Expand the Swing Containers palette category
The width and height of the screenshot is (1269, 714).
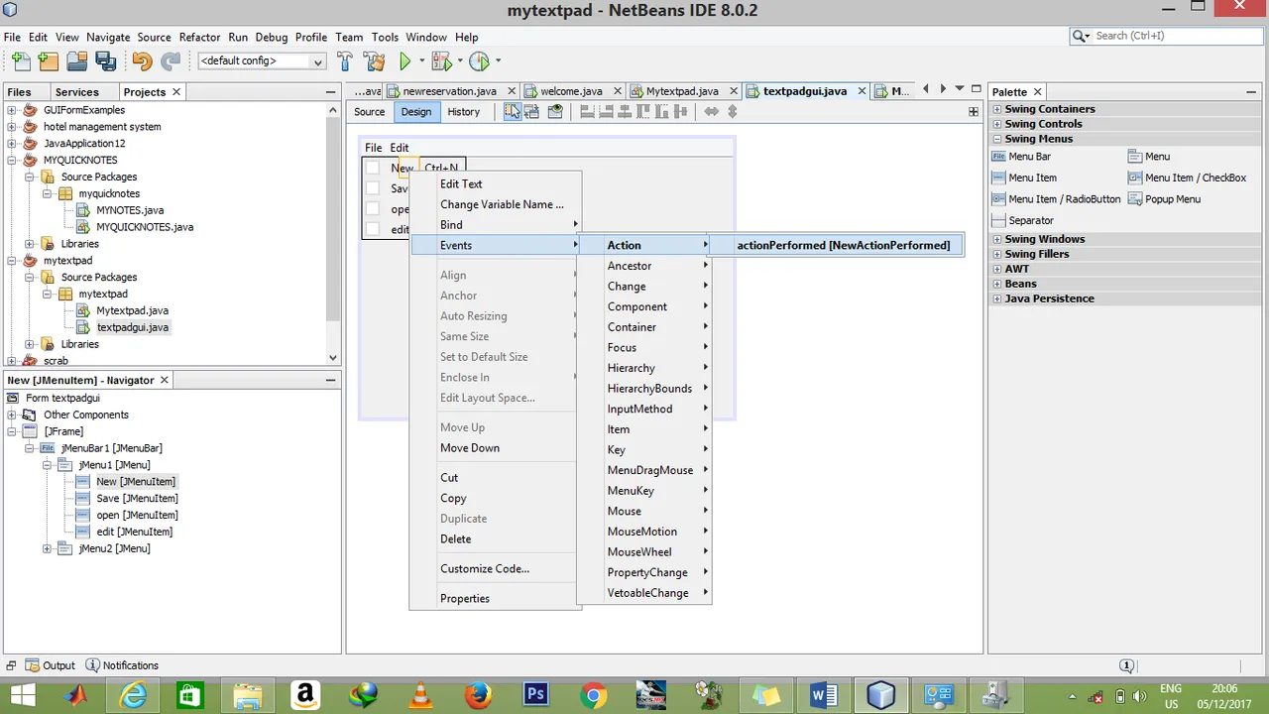click(997, 109)
